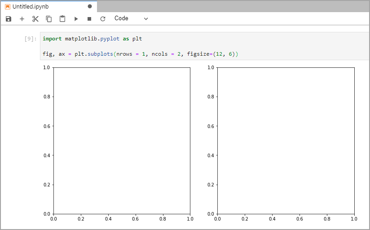
Task: Paste cell using the clipboard icon
Action: (x=62, y=19)
